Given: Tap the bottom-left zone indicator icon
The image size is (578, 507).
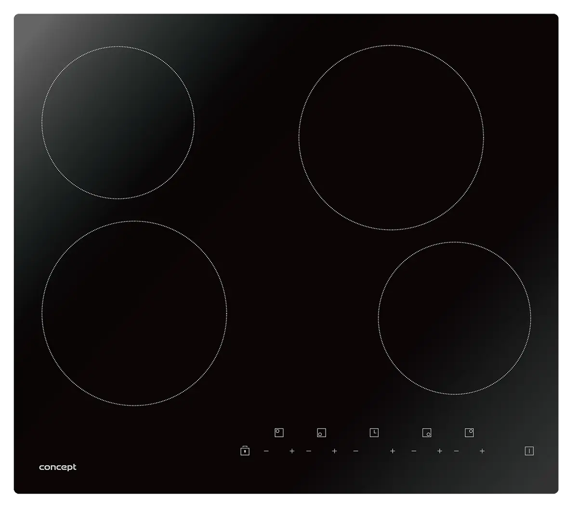Looking at the screenshot, I should point(321,433).
